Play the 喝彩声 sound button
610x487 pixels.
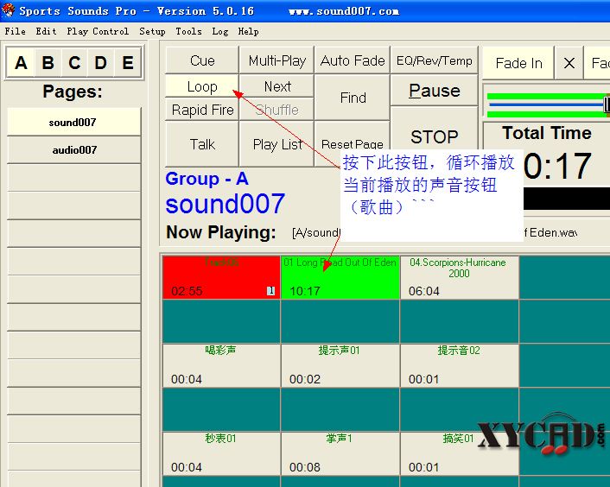221,365
